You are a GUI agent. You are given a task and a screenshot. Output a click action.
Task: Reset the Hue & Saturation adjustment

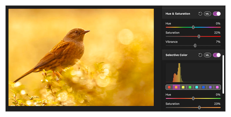pos(200,14)
